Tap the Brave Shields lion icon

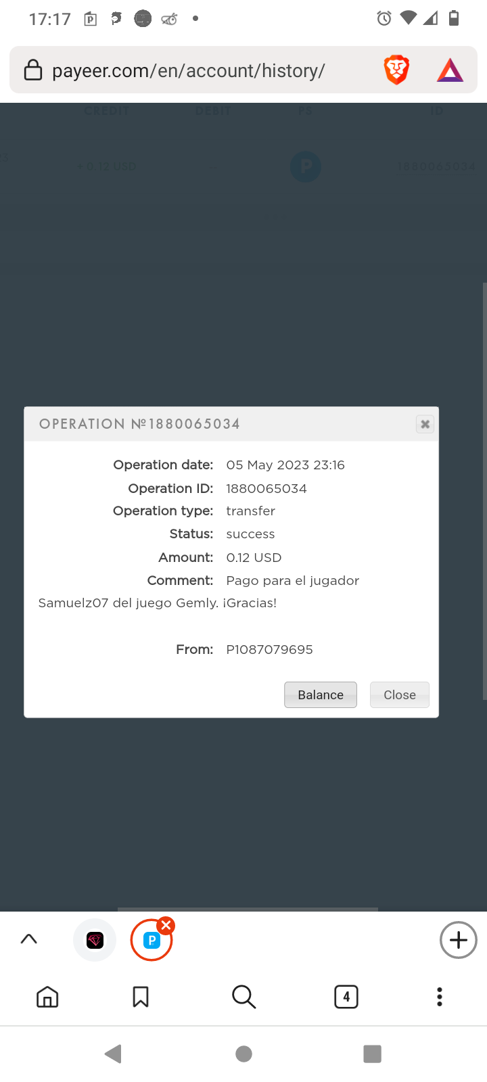pyautogui.click(x=396, y=70)
